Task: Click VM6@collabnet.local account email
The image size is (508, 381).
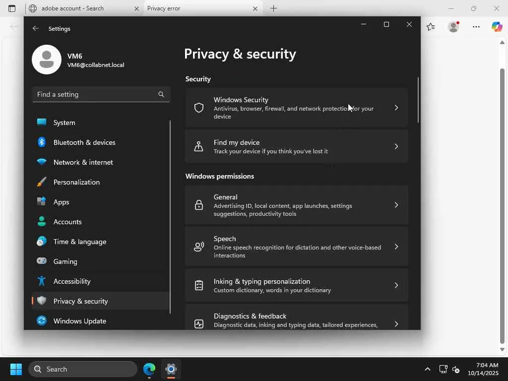Action: (x=96, y=65)
